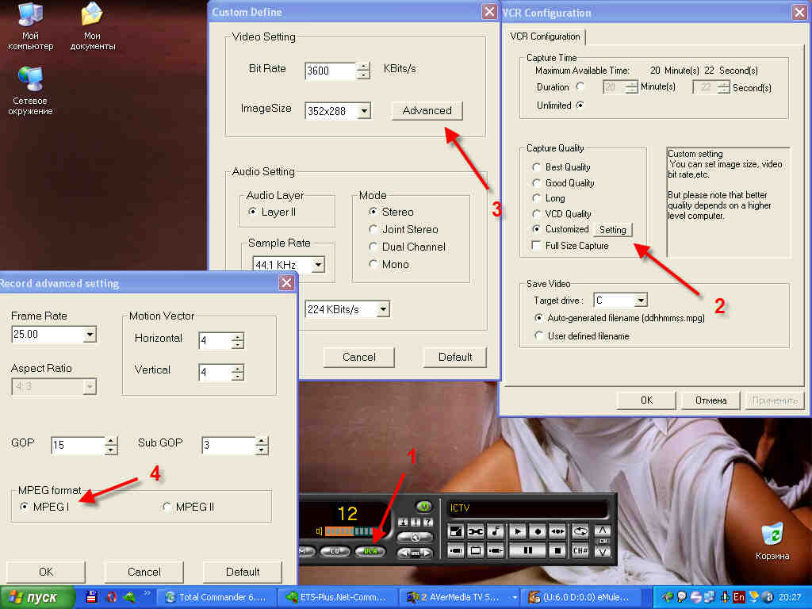Select the MPEG II radio button
The height and width of the screenshot is (609, 812).
[167, 507]
